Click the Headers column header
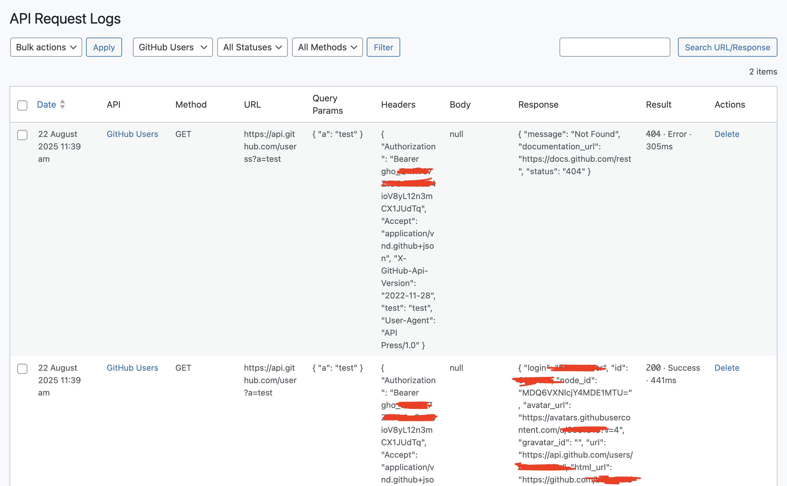The width and height of the screenshot is (787, 486). pos(398,104)
